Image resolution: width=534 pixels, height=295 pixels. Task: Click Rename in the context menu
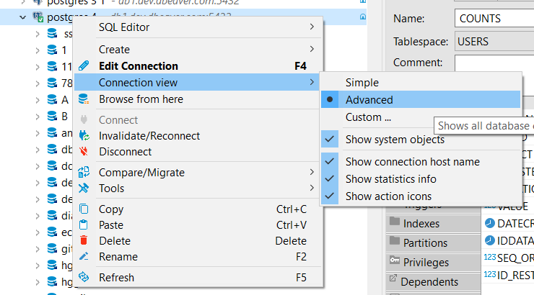pyautogui.click(x=198, y=257)
